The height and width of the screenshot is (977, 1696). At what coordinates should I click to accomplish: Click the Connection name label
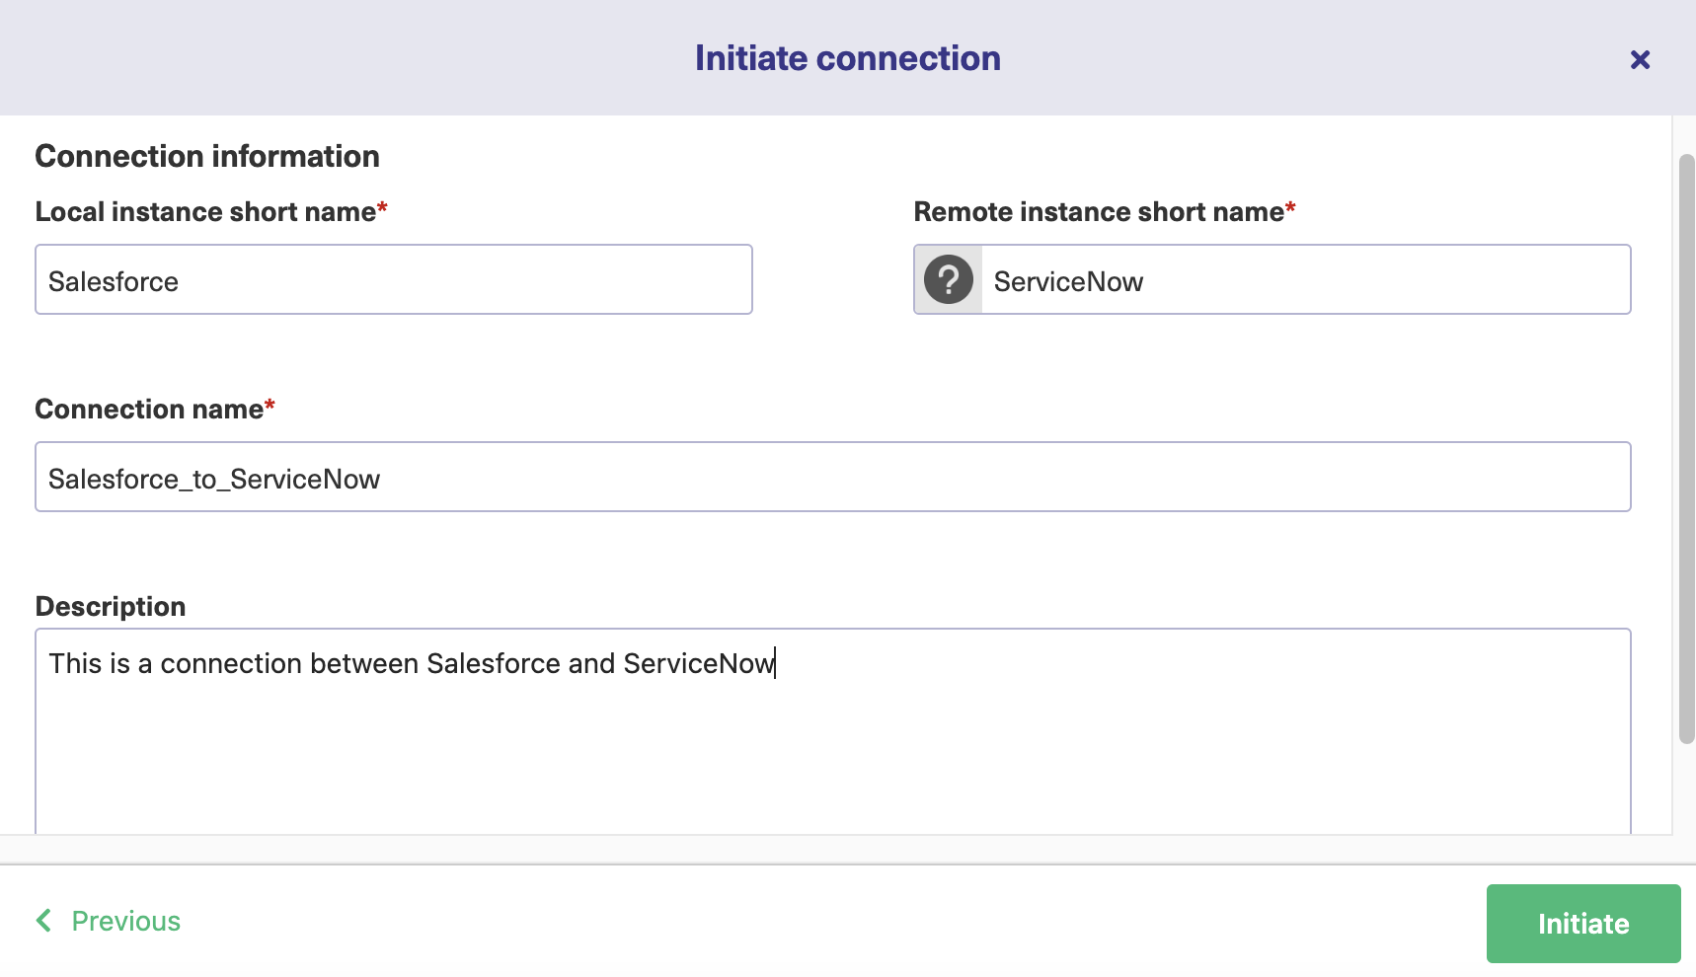click(x=149, y=409)
